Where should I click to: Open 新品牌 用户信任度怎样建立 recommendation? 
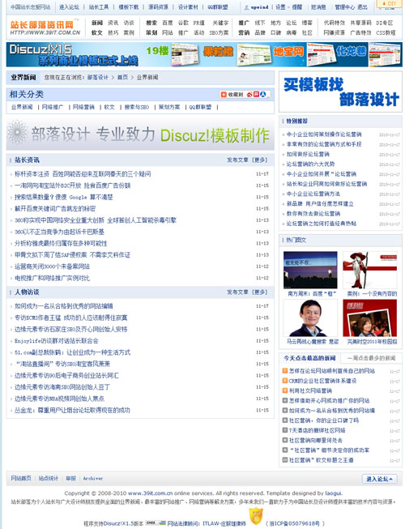320,204
